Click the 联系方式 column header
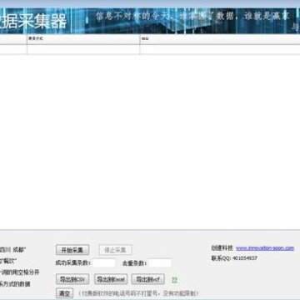Viewport: 300px width, 300px height. [83, 39]
